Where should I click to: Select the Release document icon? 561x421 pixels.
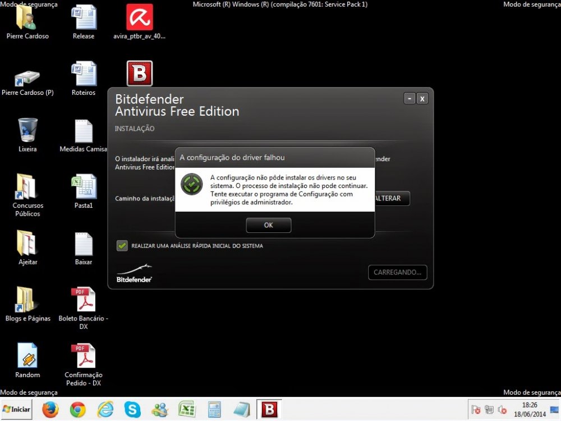pyautogui.click(x=84, y=22)
